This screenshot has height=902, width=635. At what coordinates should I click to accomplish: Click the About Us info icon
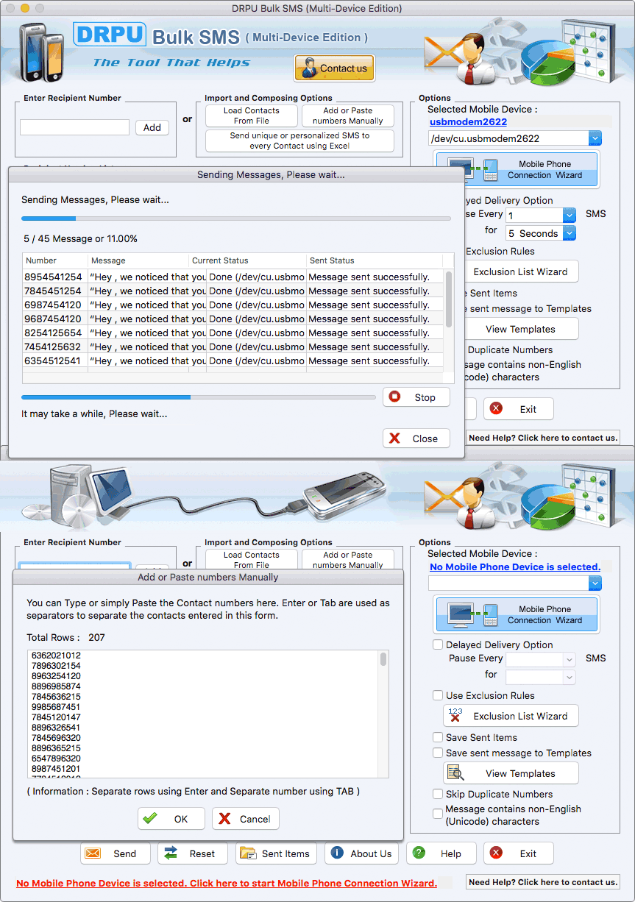pos(338,853)
